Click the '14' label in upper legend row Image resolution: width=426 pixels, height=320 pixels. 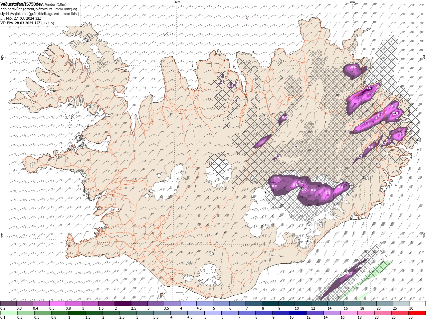click(329, 308)
